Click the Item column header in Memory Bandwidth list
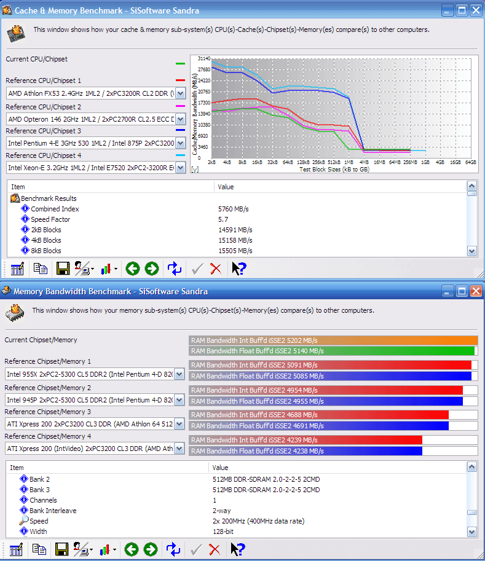 coord(108,468)
